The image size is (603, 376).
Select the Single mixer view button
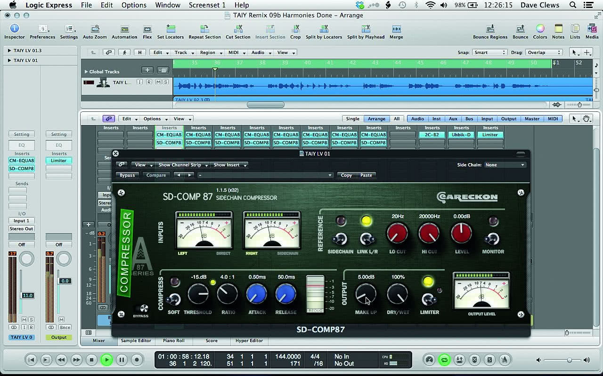(x=352, y=119)
